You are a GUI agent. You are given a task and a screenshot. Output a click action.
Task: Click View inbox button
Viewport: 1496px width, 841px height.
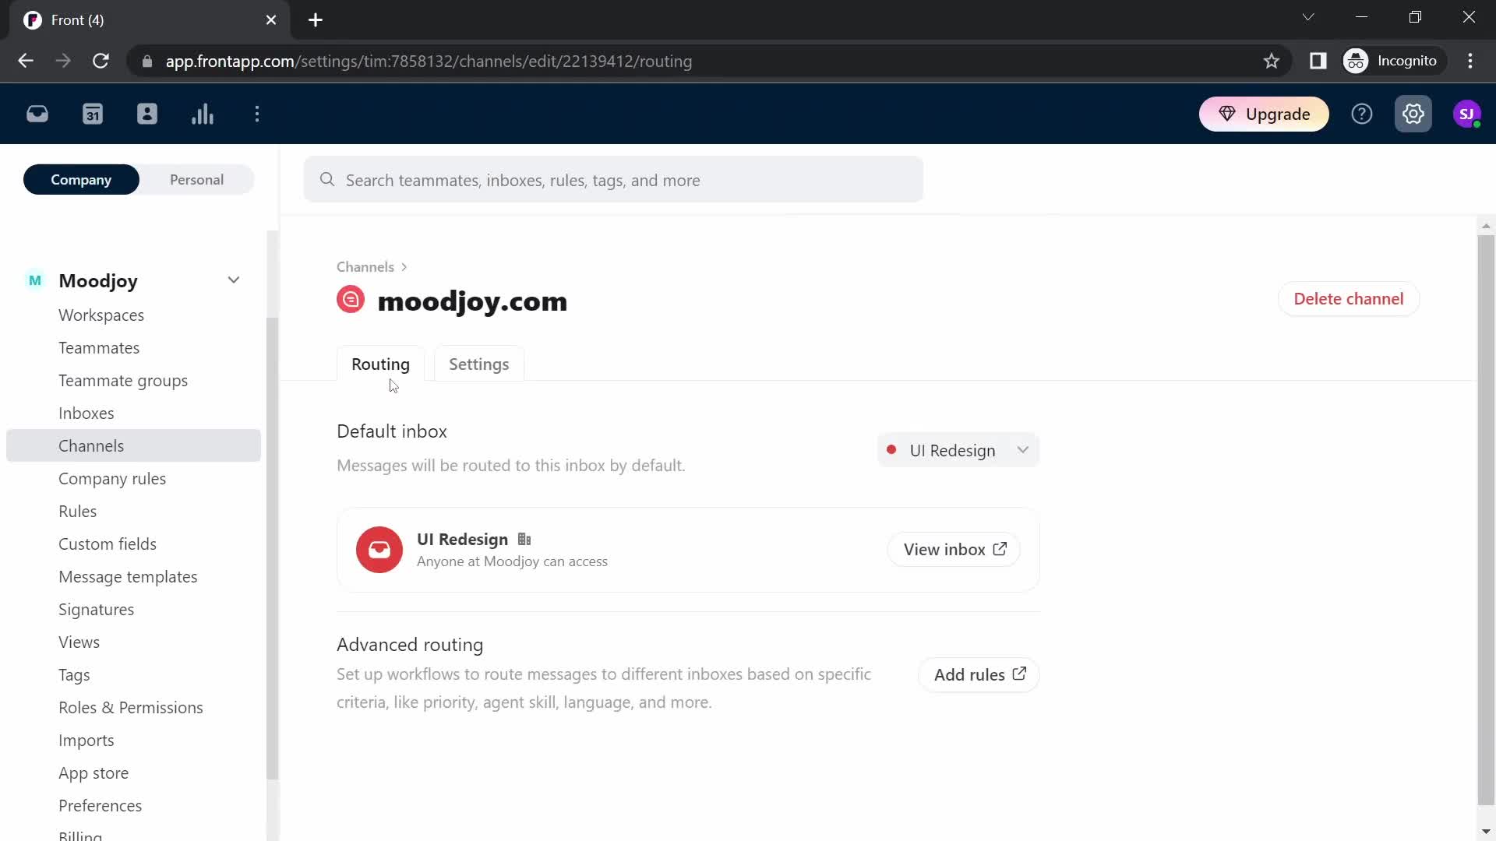(x=954, y=550)
